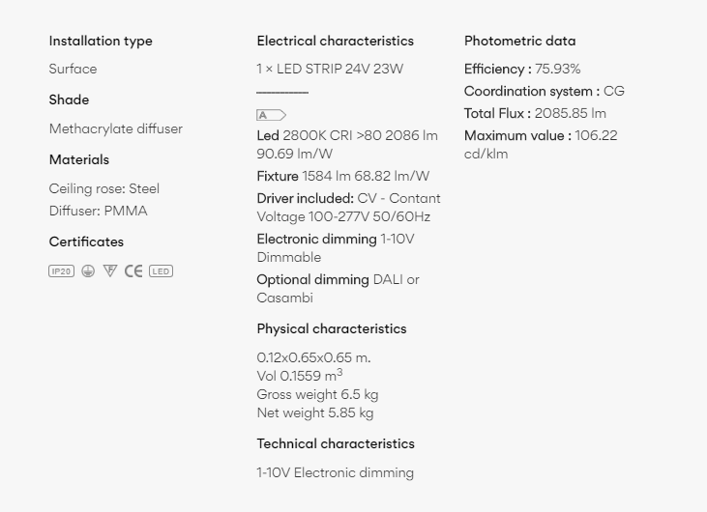Viewport: 707px width, 512px height.
Task: Click the Technical characteristics heading
Action: pyautogui.click(x=336, y=443)
